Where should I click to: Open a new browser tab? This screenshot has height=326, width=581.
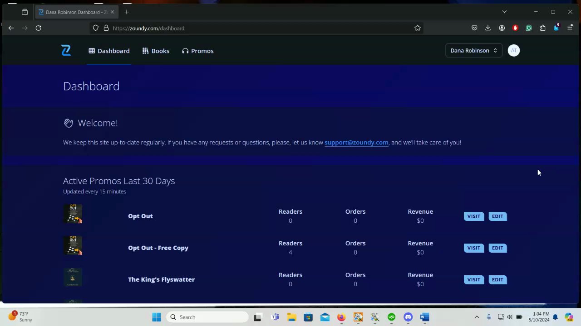(x=127, y=12)
